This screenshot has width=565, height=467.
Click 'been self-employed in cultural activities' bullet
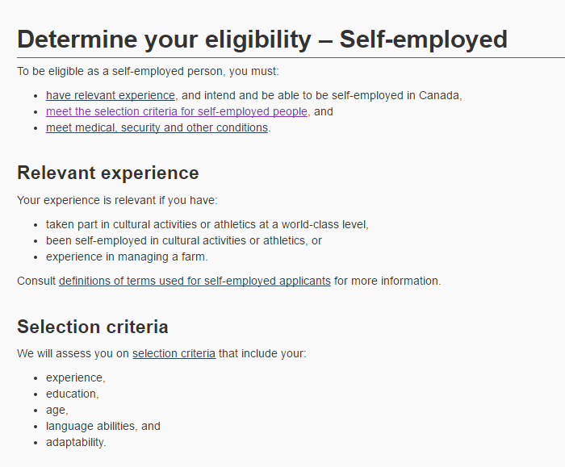click(183, 240)
